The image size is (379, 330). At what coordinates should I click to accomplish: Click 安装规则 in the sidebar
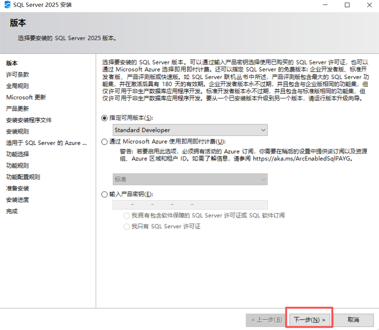pos(17,131)
